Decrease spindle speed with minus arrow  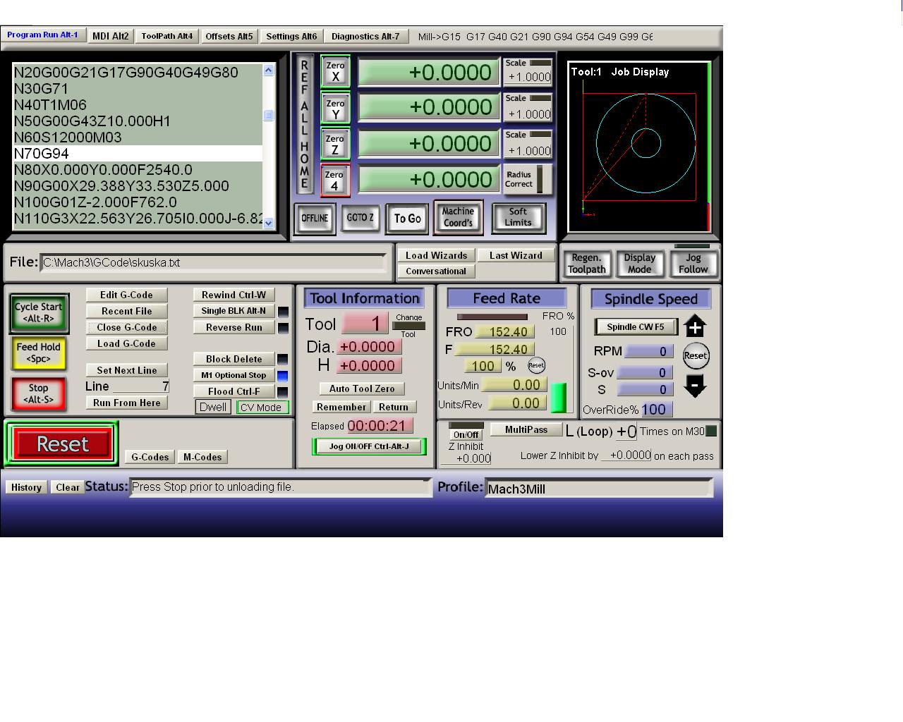695,386
